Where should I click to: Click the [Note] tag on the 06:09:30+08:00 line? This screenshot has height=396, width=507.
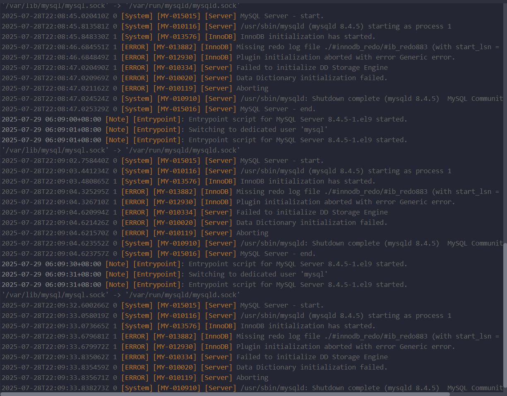tap(117, 264)
